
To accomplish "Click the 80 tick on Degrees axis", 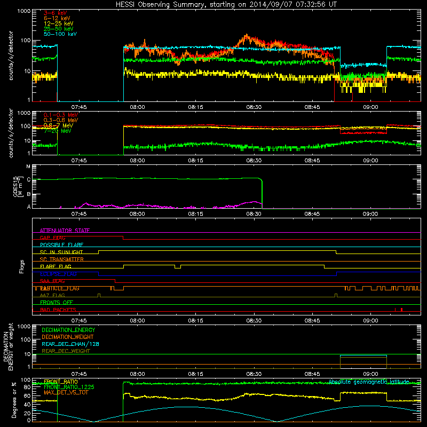I will (27, 388).
